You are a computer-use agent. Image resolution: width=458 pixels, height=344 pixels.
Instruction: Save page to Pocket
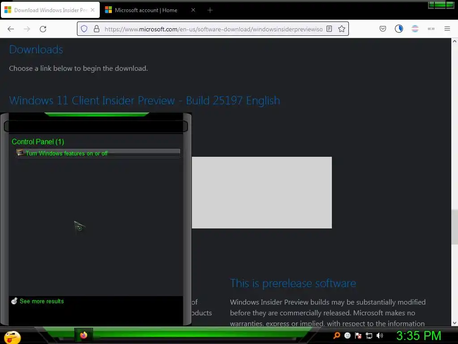[383, 29]
